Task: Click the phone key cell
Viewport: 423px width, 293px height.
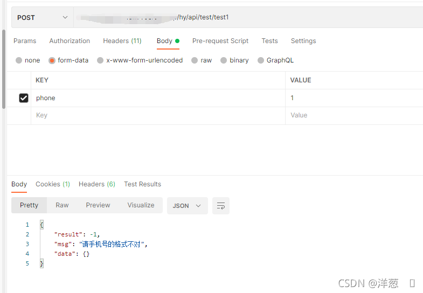Action: point(158,98)
